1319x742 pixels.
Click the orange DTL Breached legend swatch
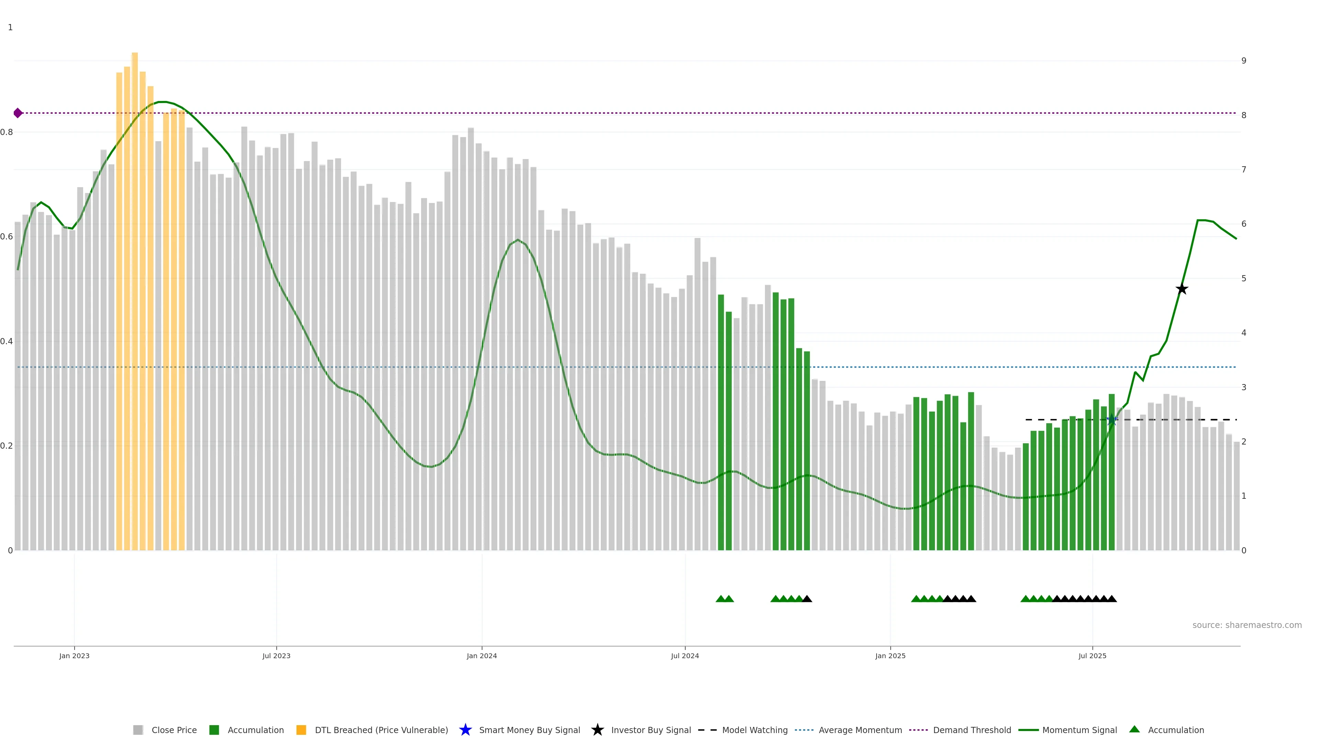tap(301, 730)
